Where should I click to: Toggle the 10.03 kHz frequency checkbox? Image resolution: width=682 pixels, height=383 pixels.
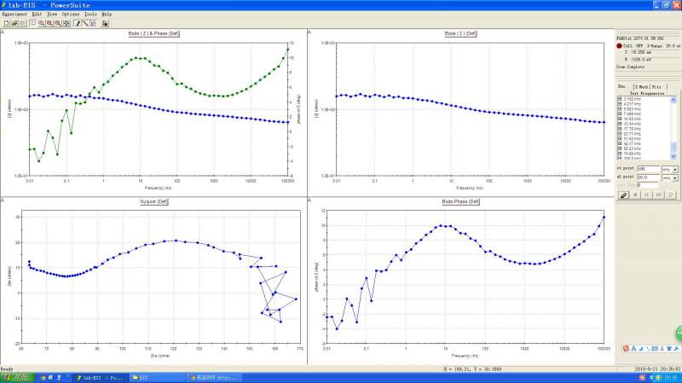pos(620,119)
